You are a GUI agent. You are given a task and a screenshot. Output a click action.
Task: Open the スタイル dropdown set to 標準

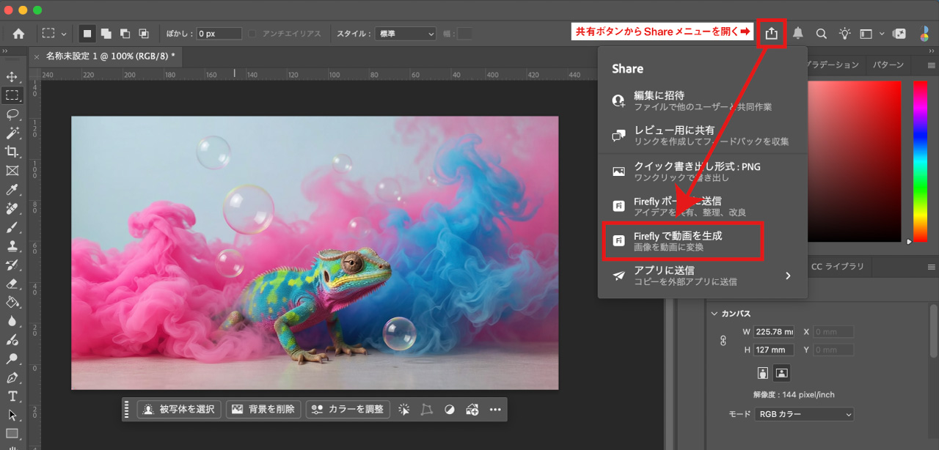click(406, 34)
